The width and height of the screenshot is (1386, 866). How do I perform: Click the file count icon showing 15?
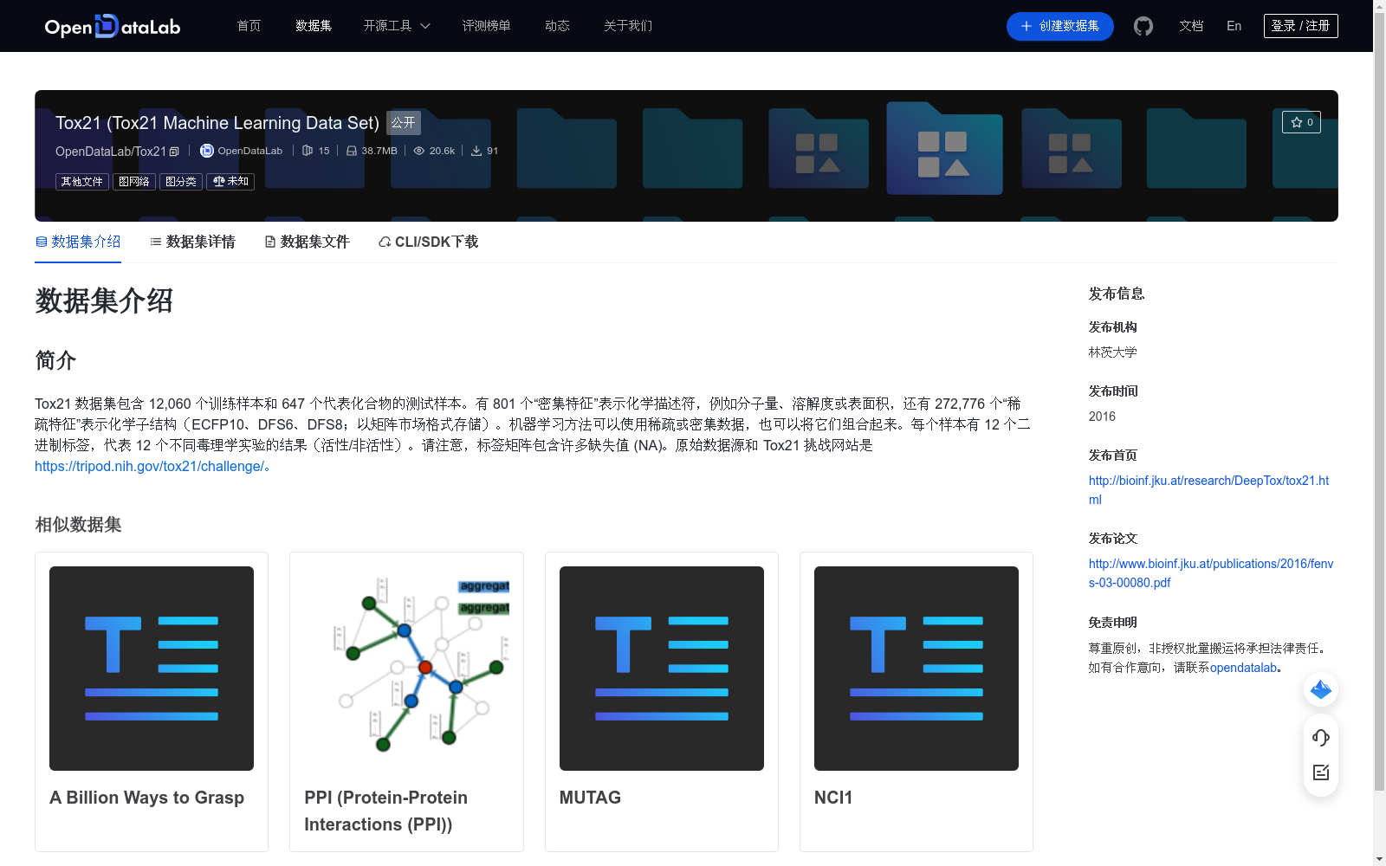pos(308,151)
